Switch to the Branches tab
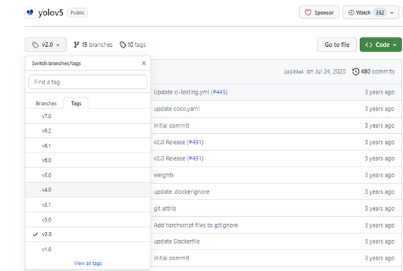Viewport: 403px width, 271px height. click(x=46, y=103)
